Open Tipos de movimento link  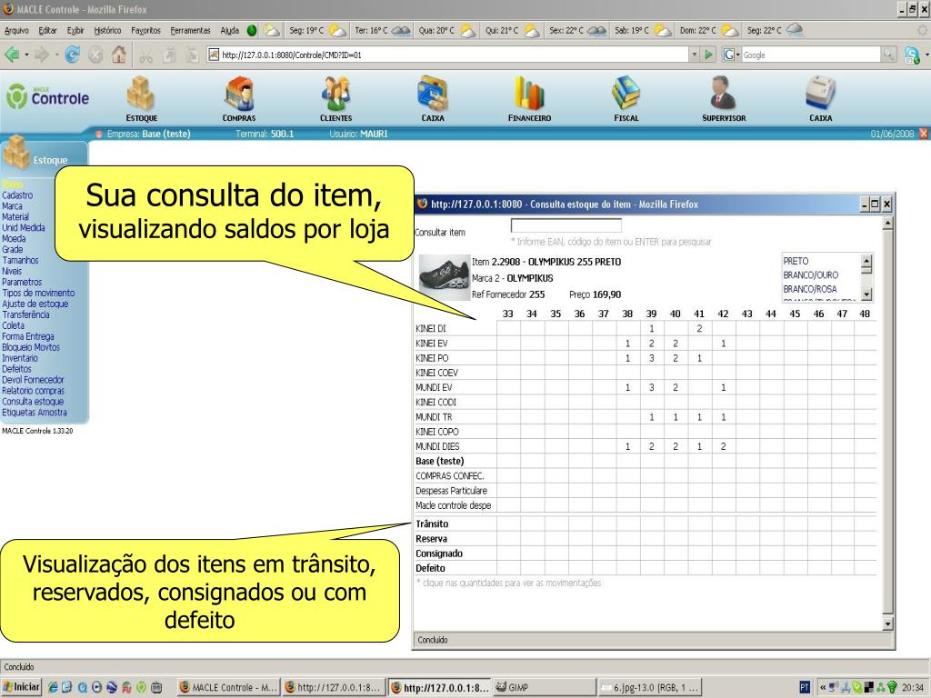coord(38,293)
